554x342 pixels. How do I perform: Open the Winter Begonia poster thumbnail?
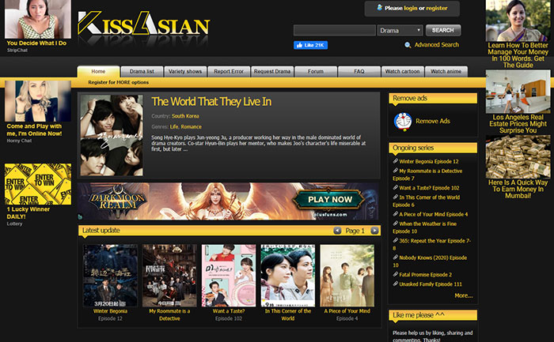click(110, 275)
